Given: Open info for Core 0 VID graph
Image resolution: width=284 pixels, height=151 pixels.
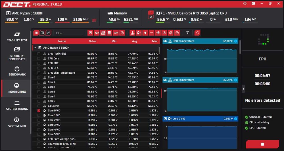Looking at the screenshot, I should tap(236, 119).
